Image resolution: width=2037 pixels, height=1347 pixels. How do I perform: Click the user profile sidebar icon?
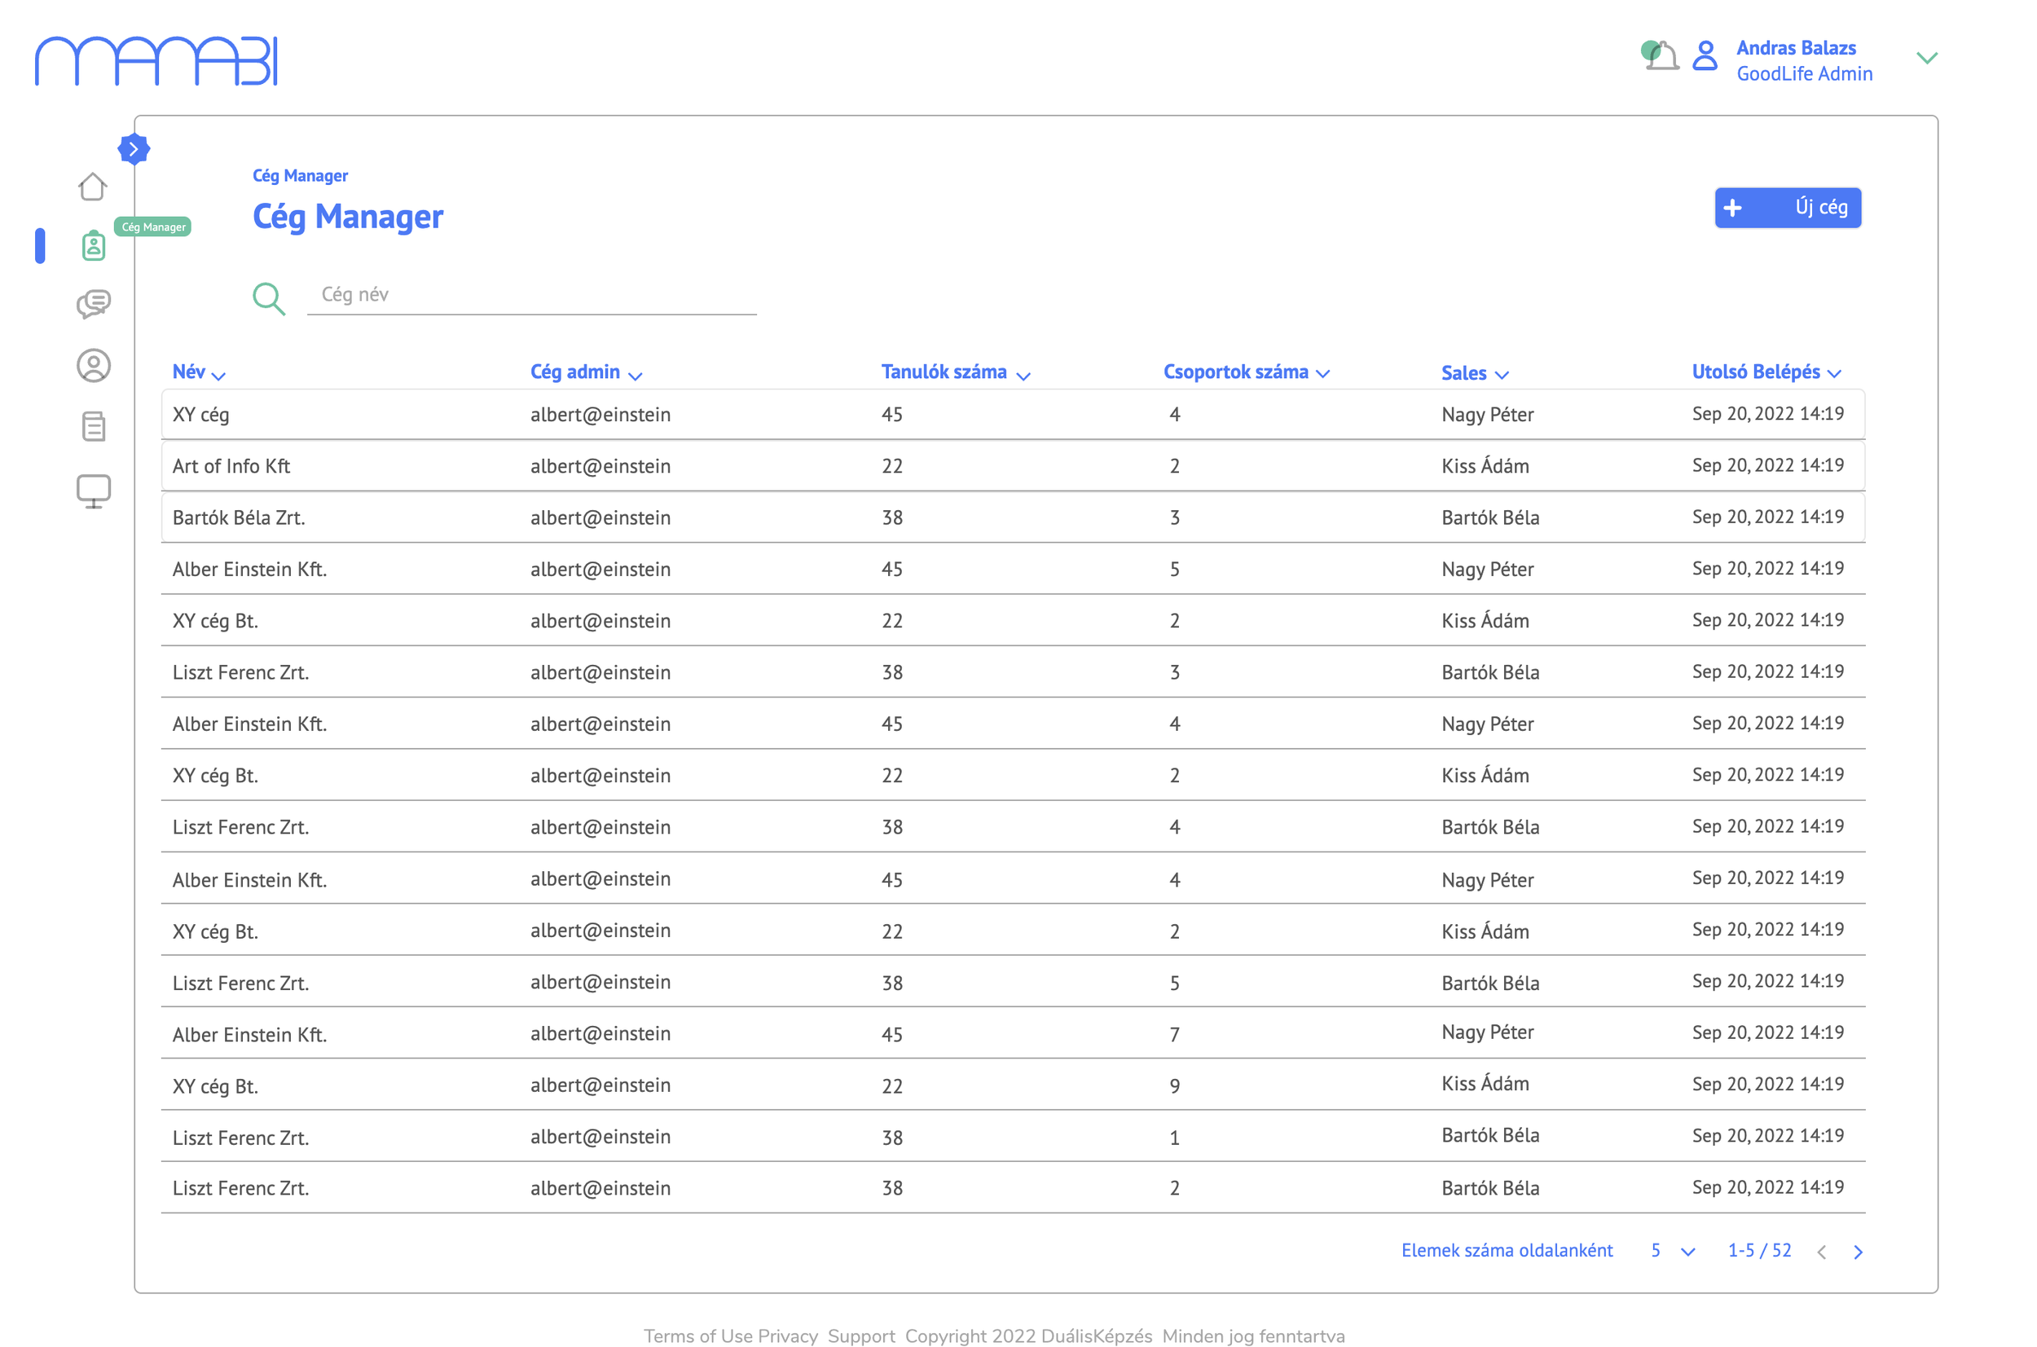click(93, 365)
